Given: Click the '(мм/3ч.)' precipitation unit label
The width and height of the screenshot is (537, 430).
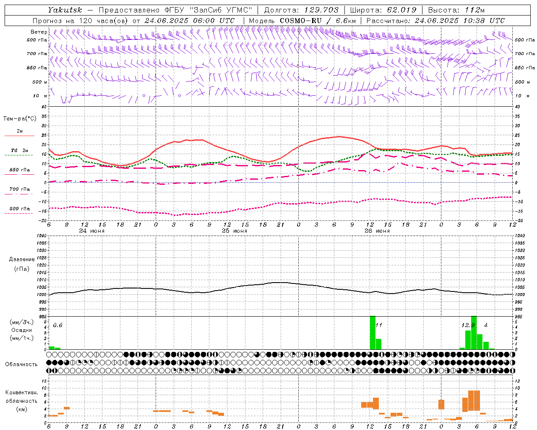Looking at the screenshot, I should [x=22, y=322].
